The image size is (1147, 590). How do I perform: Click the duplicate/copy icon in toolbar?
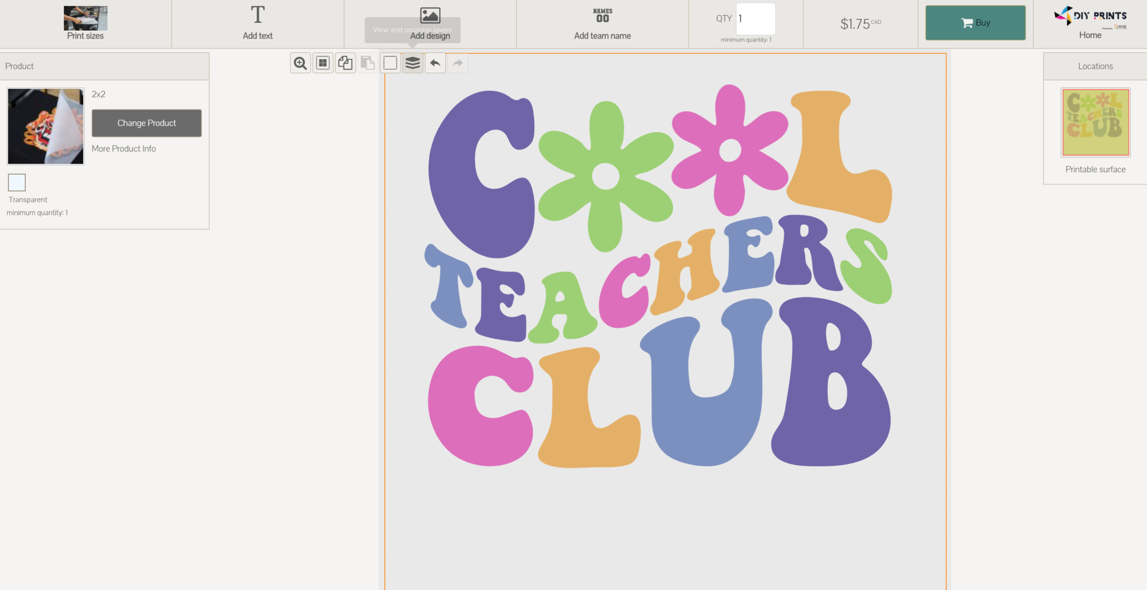346,63
